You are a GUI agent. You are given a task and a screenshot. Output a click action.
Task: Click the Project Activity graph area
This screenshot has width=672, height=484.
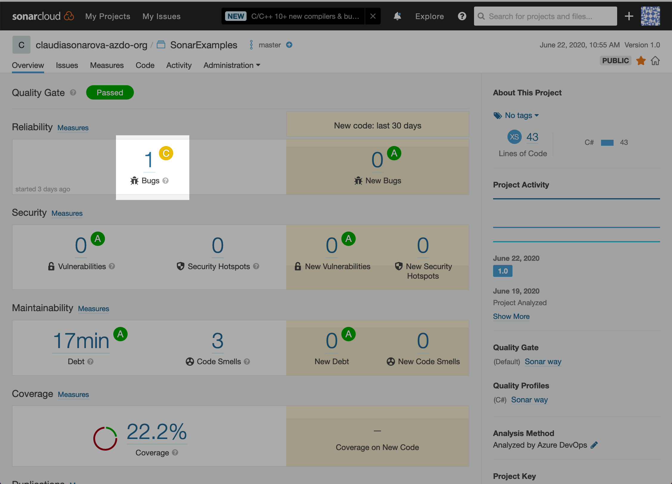click(576, 220)
